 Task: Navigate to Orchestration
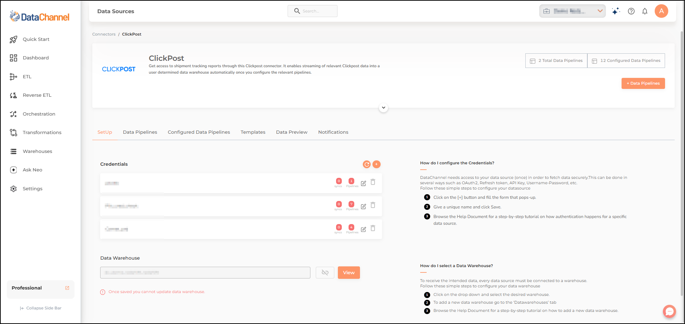[x=38, y=114]
